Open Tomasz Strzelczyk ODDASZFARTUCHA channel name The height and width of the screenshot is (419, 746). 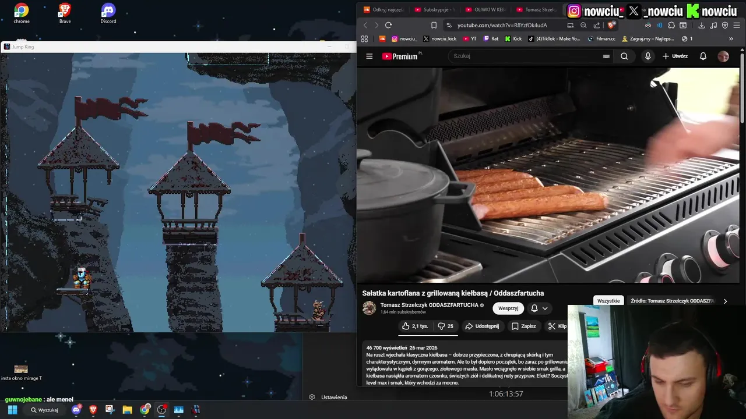coord(429,305)
